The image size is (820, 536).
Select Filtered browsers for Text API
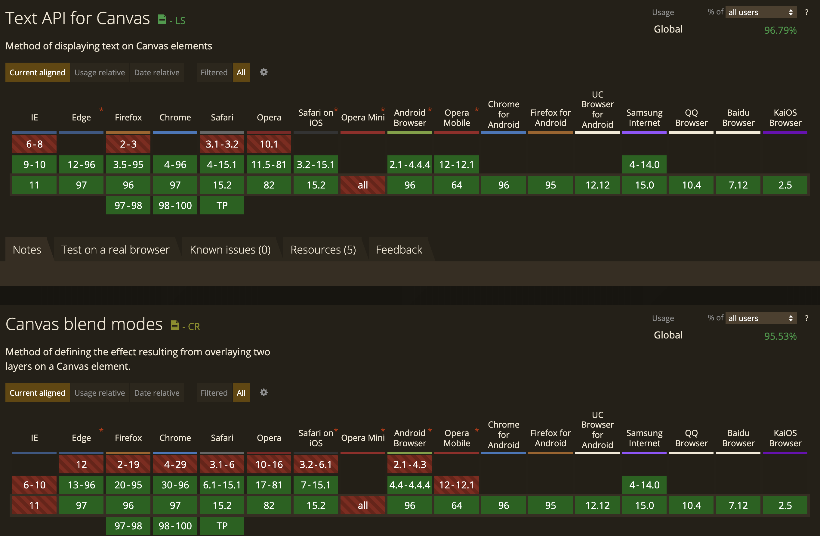tap(214, 73)
